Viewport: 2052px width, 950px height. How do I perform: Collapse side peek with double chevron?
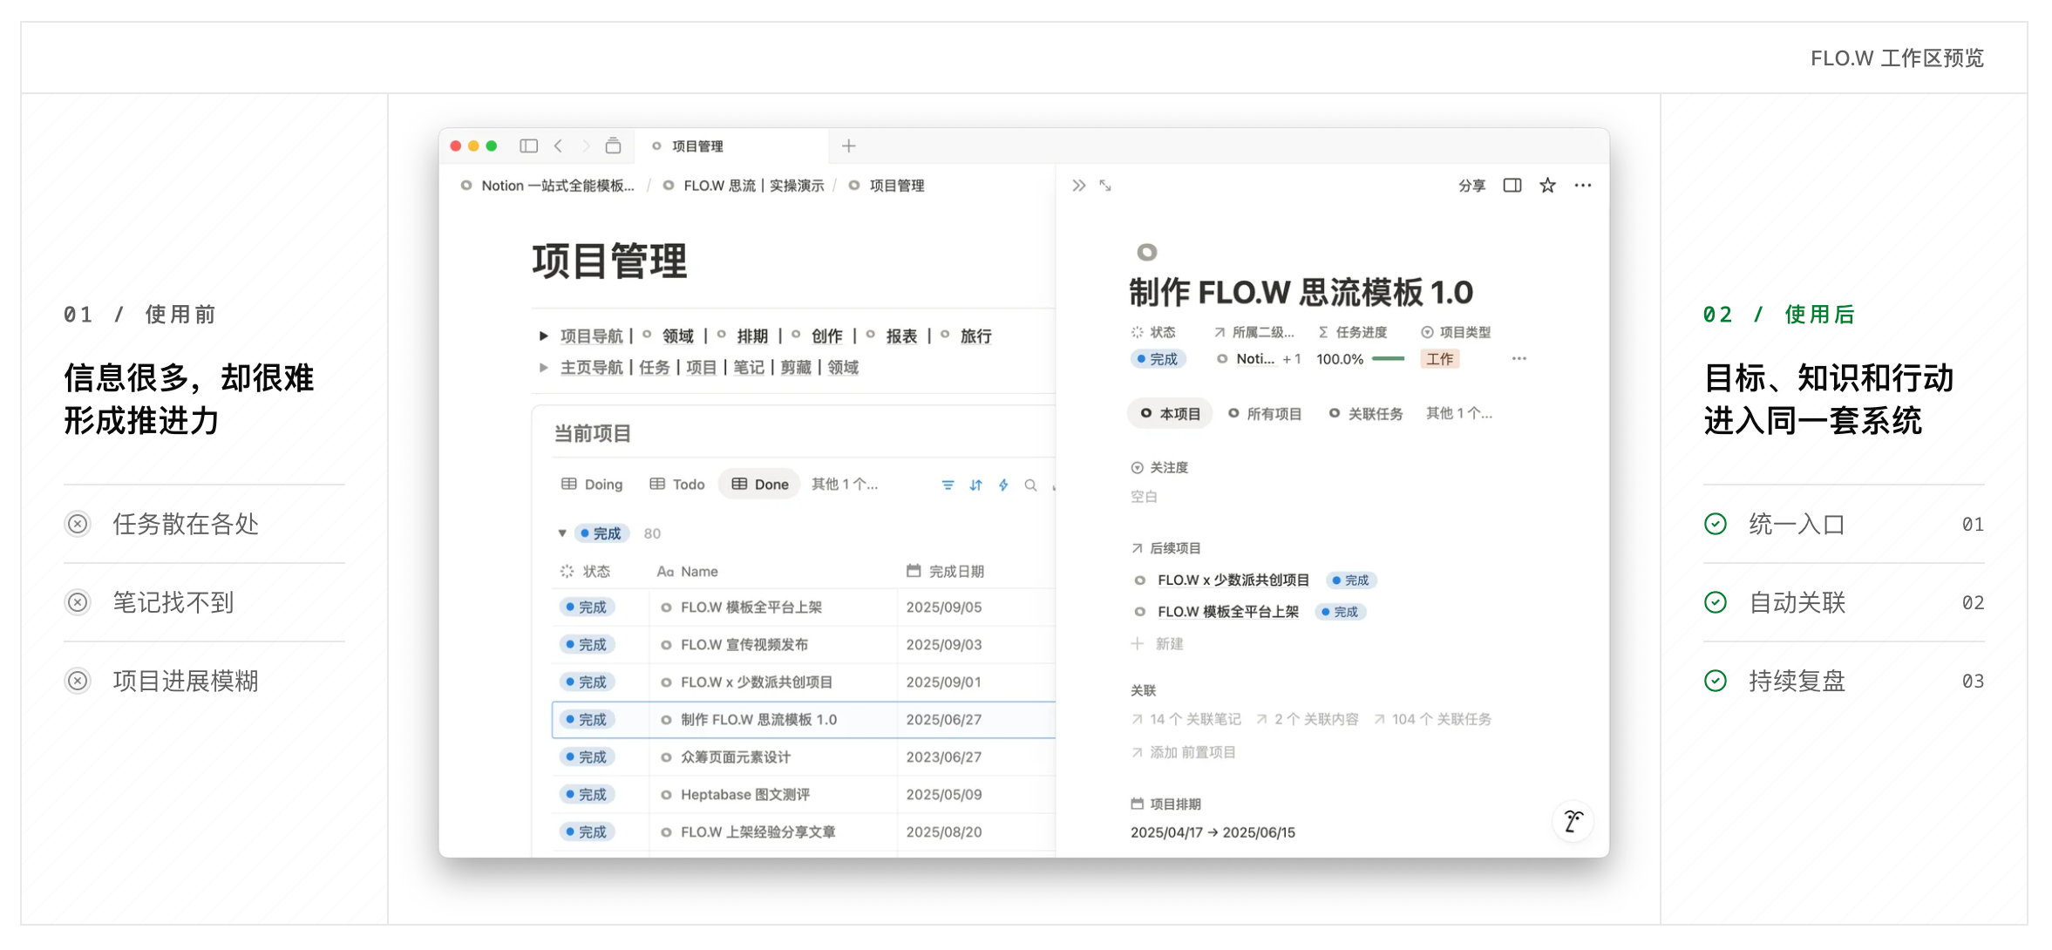(x=1079, y=186)
